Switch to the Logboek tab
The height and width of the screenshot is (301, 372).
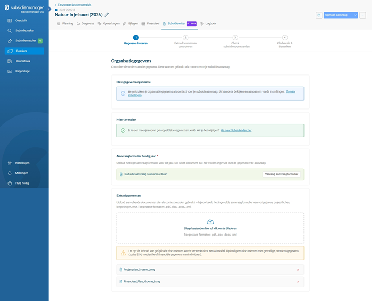[x=208, y=24]
